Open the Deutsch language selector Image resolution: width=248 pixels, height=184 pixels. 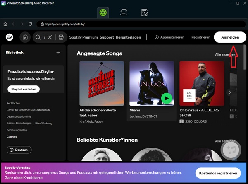(x=19, y=150)
